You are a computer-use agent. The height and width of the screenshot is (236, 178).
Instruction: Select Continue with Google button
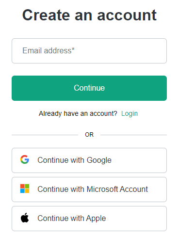click(89, 160)
